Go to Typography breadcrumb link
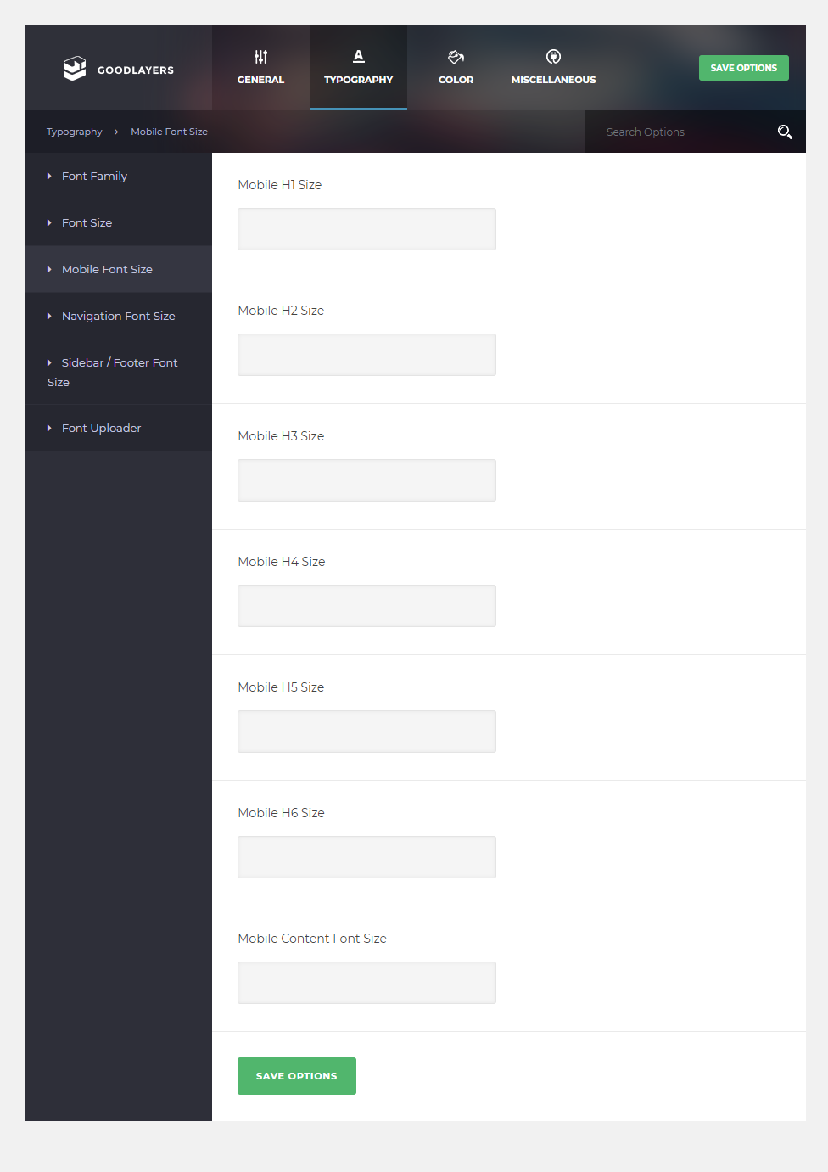This screenshot has height=1172, width=828. coord(74,132)
